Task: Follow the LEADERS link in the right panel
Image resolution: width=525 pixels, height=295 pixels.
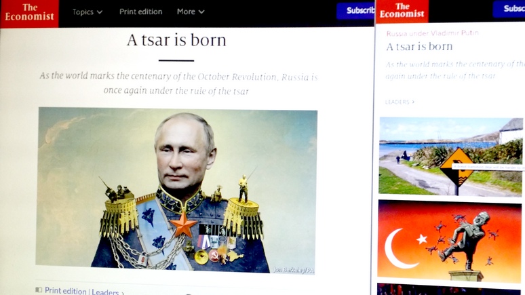Action: (x=400, y=102)
